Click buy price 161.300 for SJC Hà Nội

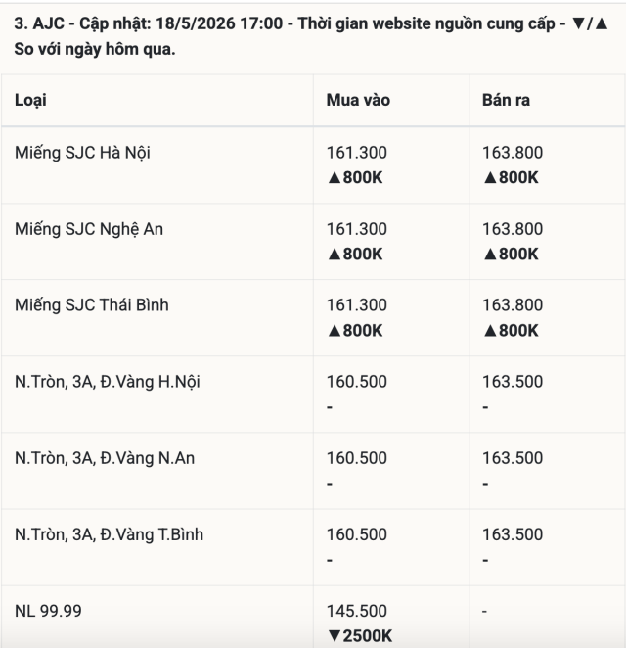coord(357,153)
